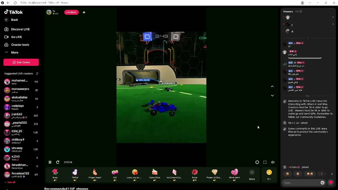Image resolution: width=338 pixels, height=190 pixels.
Task: Click the Get Coins button
Action: point(21,62)
